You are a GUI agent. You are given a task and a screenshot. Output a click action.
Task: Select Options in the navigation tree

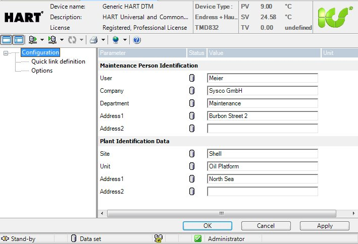[x=42, y=71]
